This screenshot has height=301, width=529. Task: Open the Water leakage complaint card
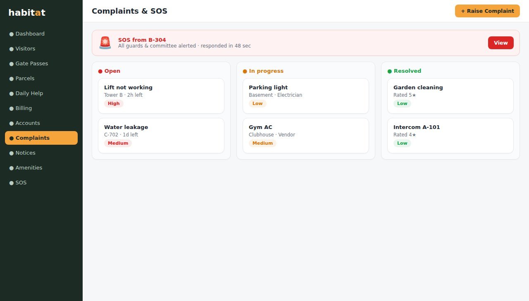point(161,136)
